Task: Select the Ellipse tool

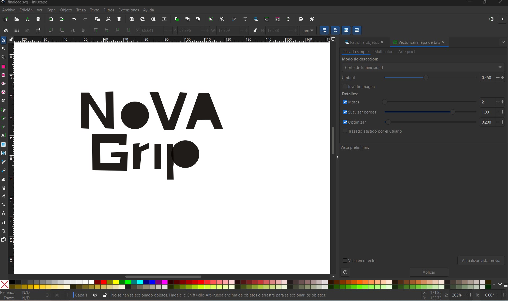Action: click(3, 75)
